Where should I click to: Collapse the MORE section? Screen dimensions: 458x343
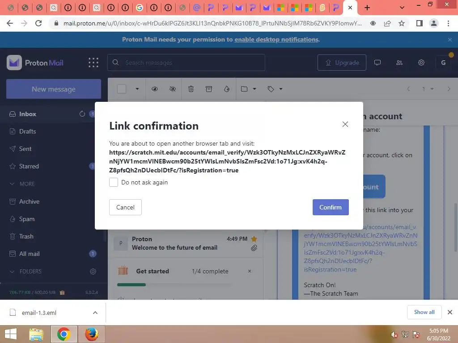click(23, 184)
